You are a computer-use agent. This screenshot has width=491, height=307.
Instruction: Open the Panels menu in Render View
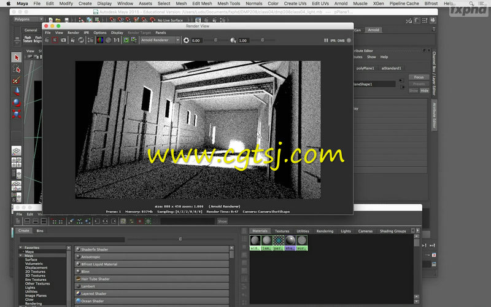161,33
